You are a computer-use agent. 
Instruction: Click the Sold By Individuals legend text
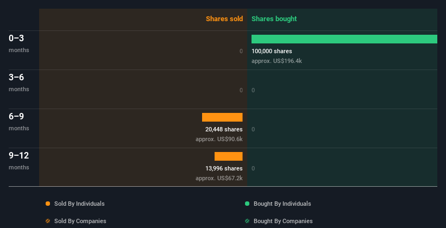(x=79, y=204)
